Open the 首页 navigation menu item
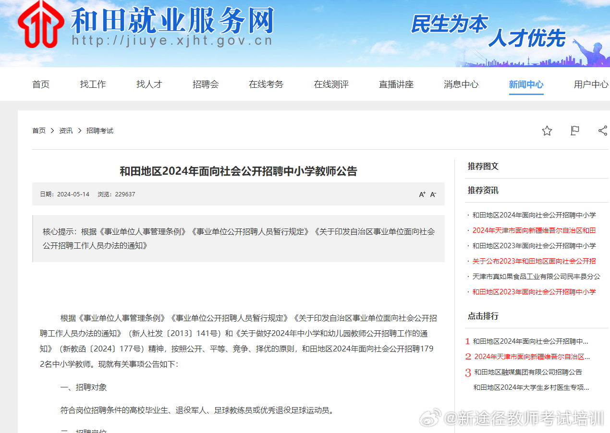The height and width of the screenshot is (433, 610). pyautogui.click(x=41, y=84)
